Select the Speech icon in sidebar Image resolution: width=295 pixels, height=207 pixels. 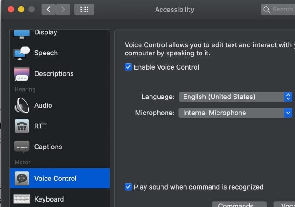coord(22,53)
